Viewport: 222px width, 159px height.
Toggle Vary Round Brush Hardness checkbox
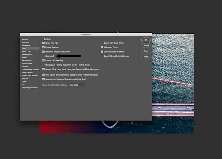[x=43, y=75]
